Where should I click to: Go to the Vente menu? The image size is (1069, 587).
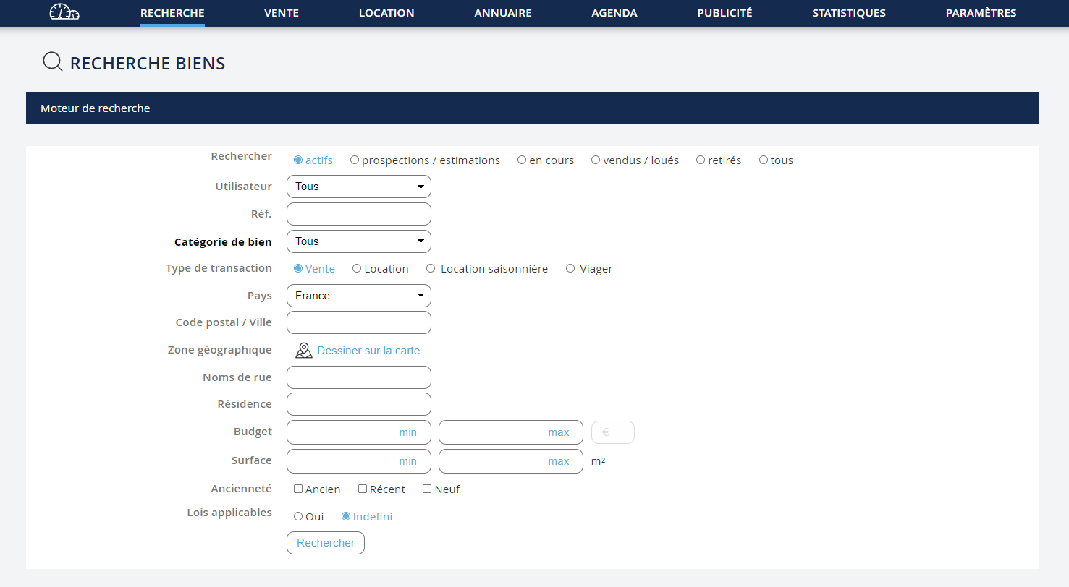coord(282,13)
